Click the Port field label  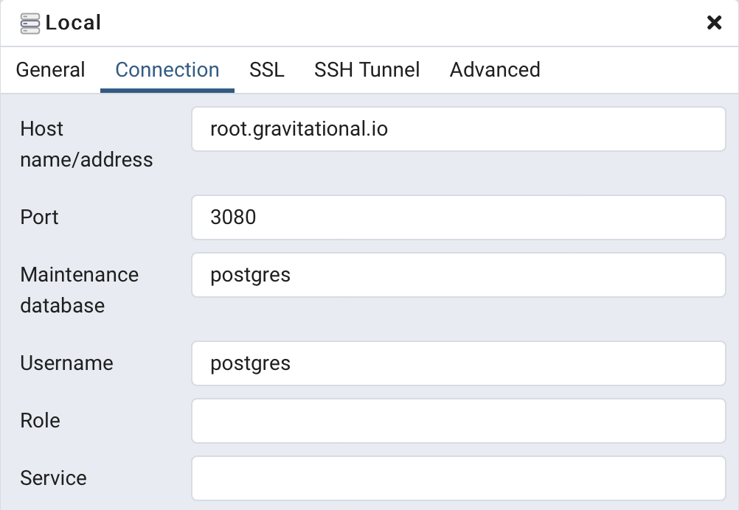pyautogui.click(x=40, y=217)
